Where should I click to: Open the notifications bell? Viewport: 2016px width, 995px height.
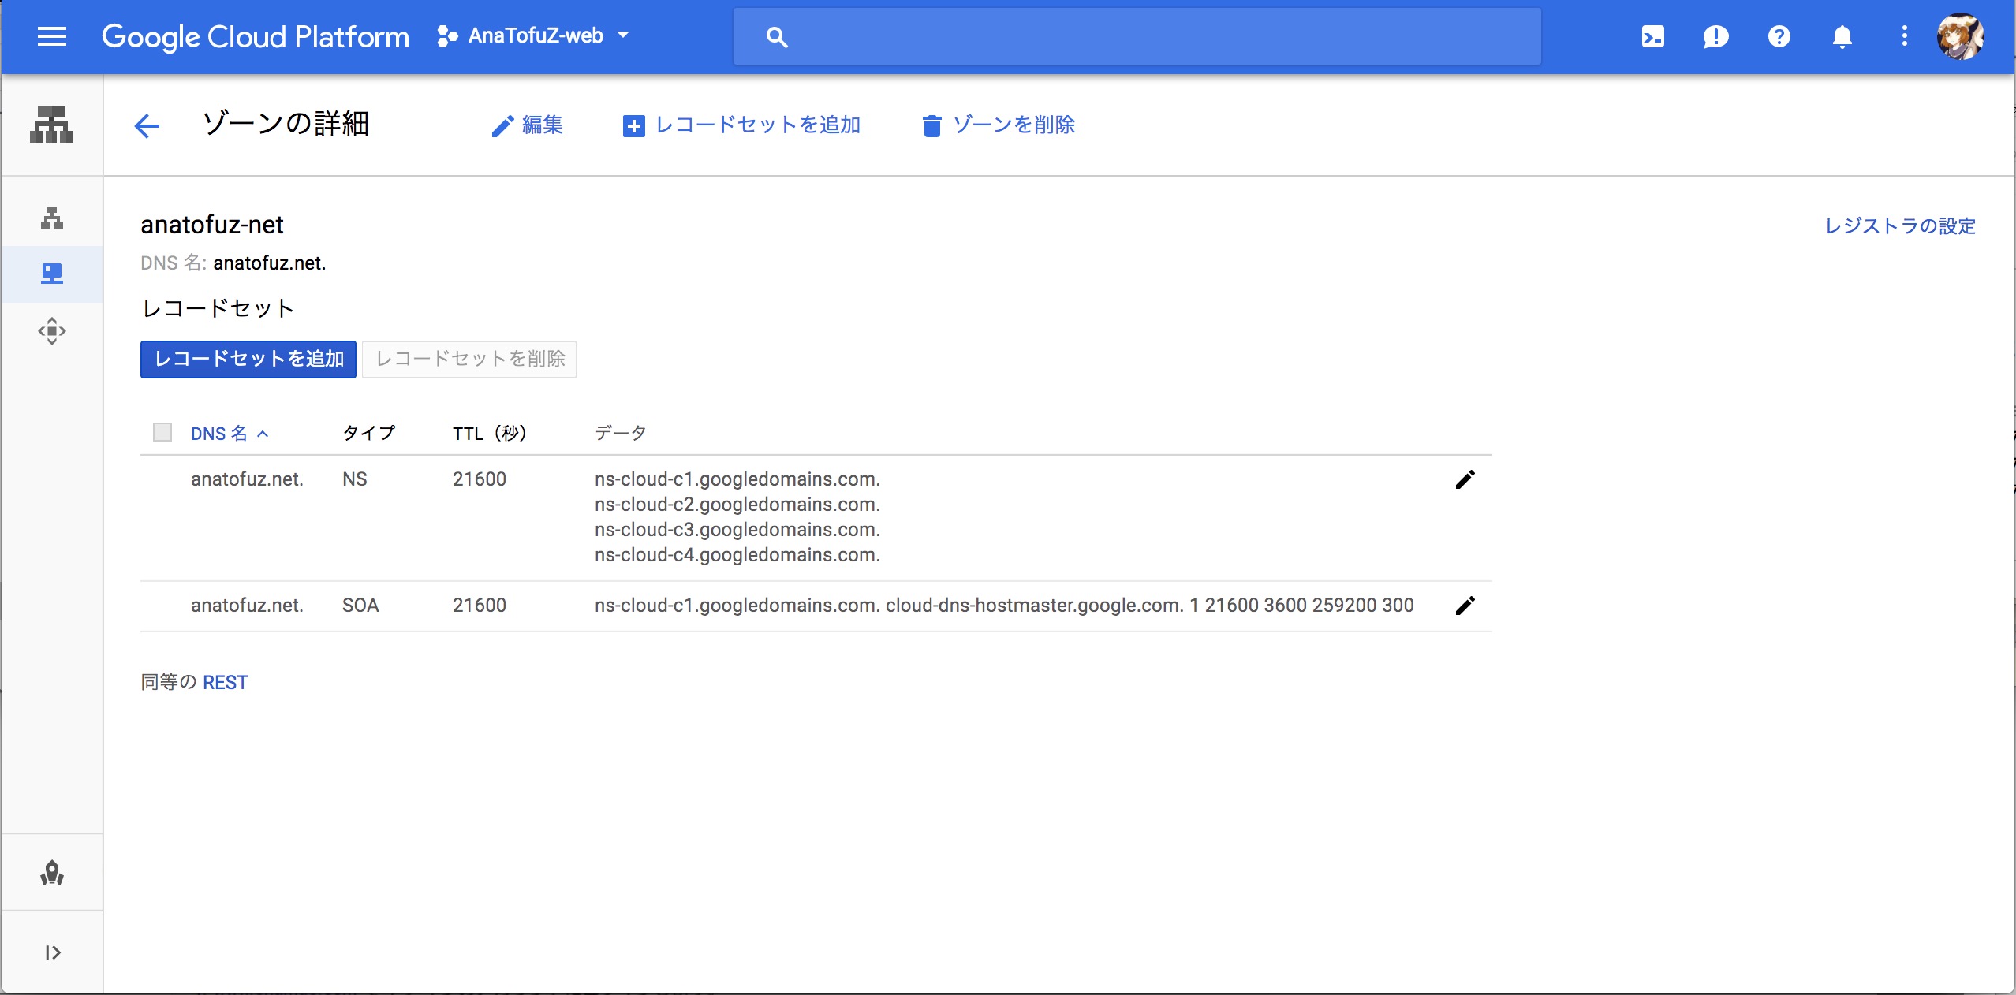pyautogui.click(x=1842, y=36)
